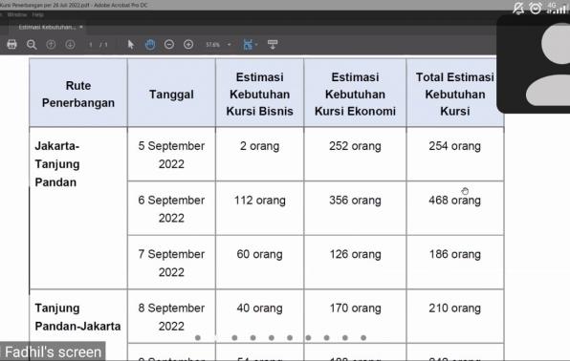The image size is (570, 361).
Task: Tap the muted notification bell status icon
Action: point(518,8)
